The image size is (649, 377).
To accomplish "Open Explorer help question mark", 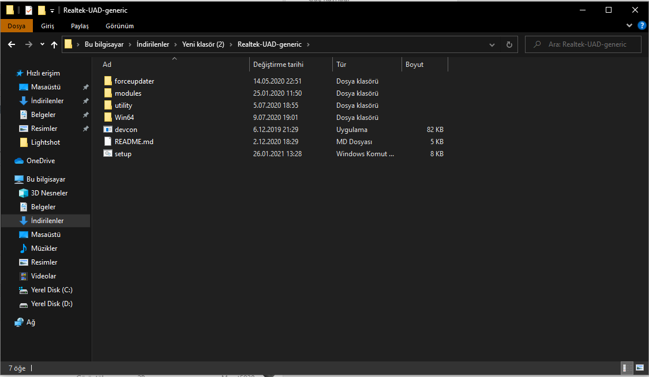I will pyautogui.click(x=642, y=25).
